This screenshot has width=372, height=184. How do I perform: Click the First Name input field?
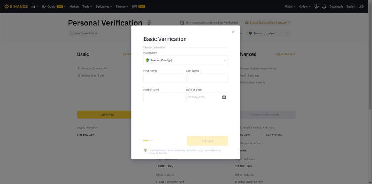pos(164,78)
